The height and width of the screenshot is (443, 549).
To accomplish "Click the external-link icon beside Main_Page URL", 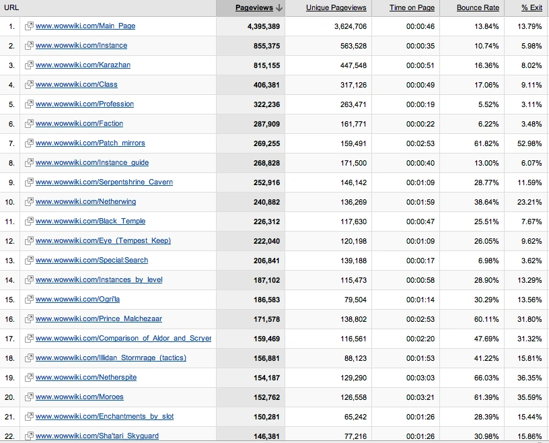I will pyautogui.click(x=29, y=26).
